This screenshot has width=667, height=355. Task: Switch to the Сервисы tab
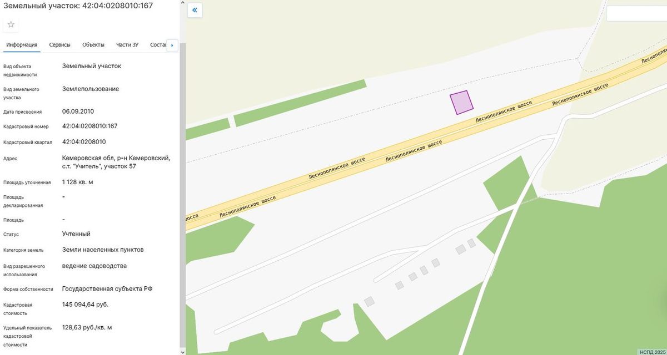click(59, 45)
